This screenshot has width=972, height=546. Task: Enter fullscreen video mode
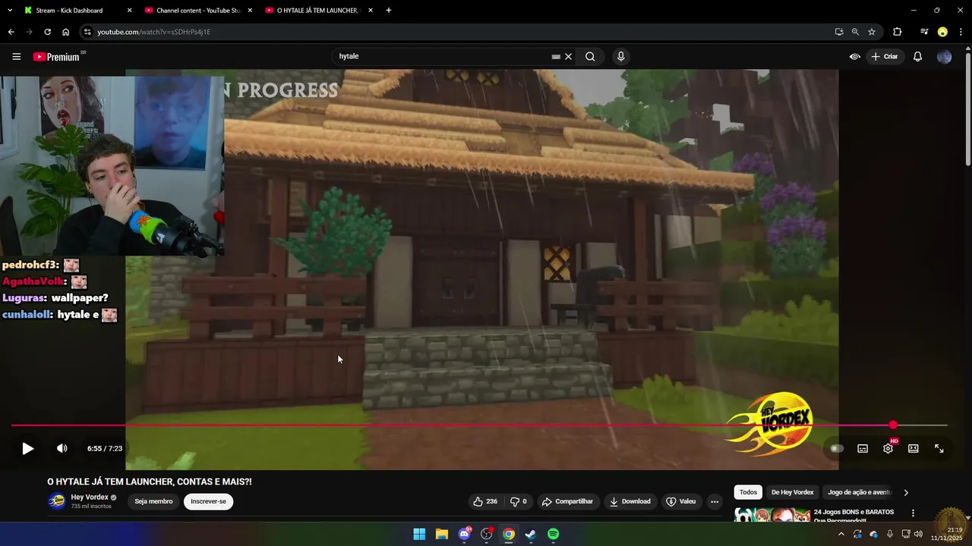939,448
